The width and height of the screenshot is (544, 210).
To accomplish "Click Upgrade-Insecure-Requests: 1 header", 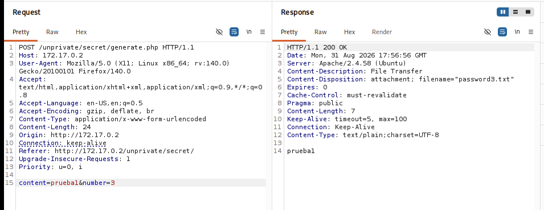I will [x=75, y=159].
